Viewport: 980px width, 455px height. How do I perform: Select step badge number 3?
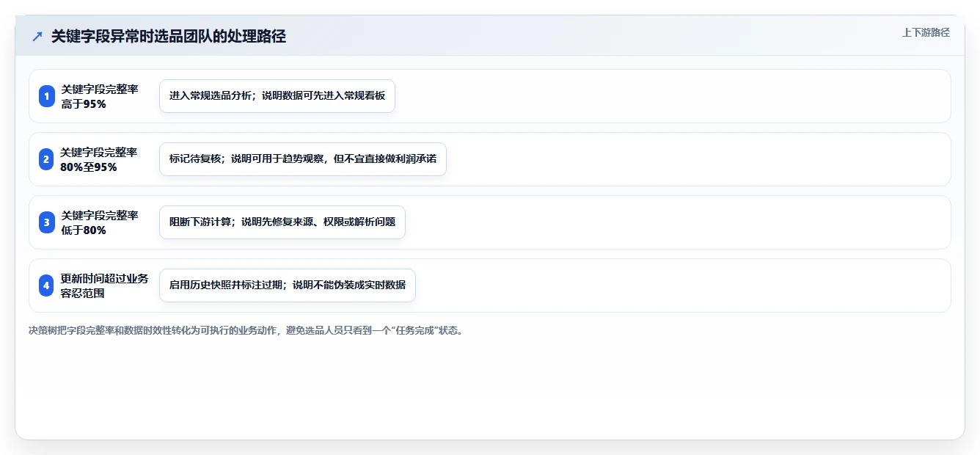coord(46,222)
